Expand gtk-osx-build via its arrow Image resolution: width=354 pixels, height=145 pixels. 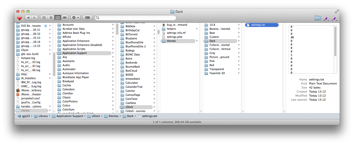pyautogui.click(x=50, y=54)
